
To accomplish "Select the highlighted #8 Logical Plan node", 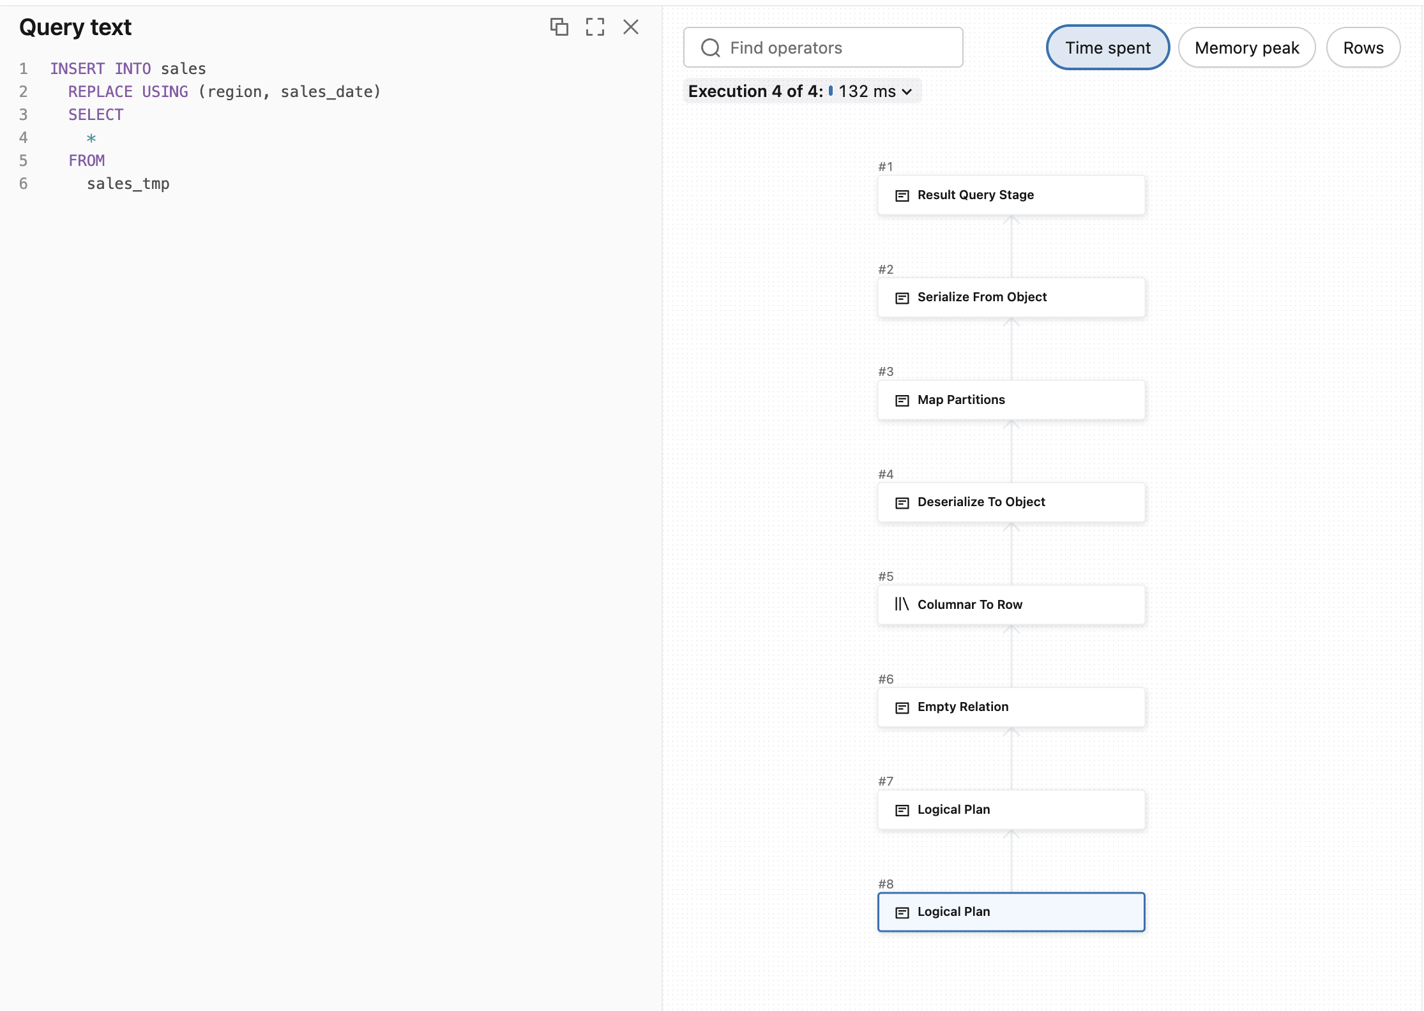I will click(x=1010, y=911).
